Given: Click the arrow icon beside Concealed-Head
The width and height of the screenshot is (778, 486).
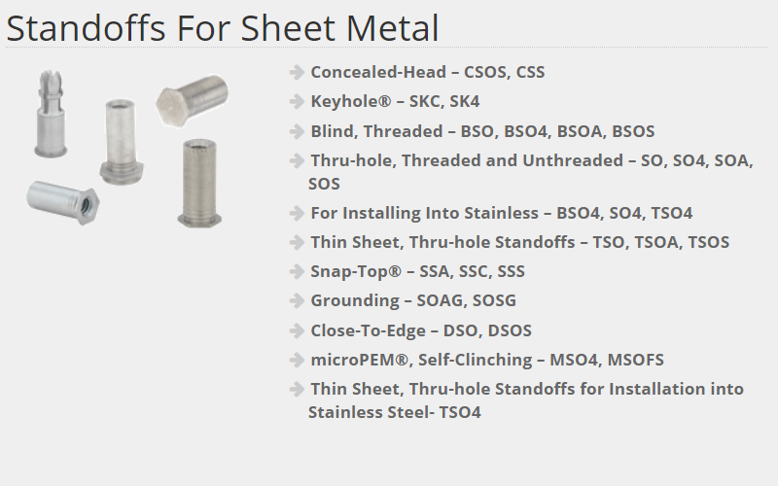Looking at the screenshot, I should pyautogui.click(x=297, y=72).
